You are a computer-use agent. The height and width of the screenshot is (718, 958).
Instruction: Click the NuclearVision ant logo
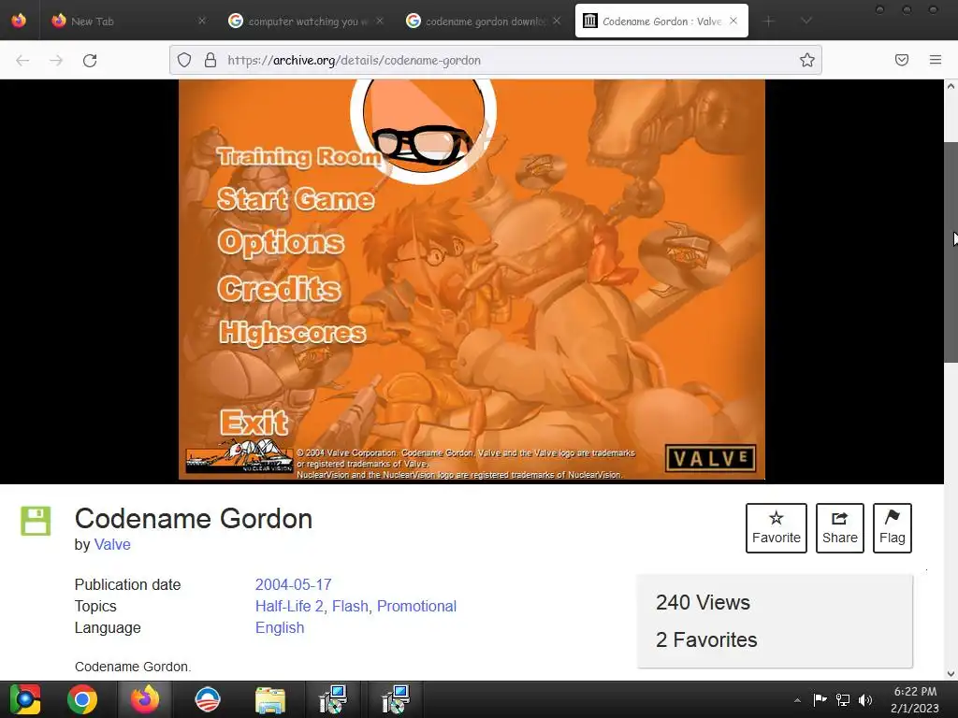click(239, 456)
